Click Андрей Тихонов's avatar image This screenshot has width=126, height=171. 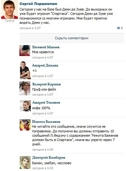point(26,106)
